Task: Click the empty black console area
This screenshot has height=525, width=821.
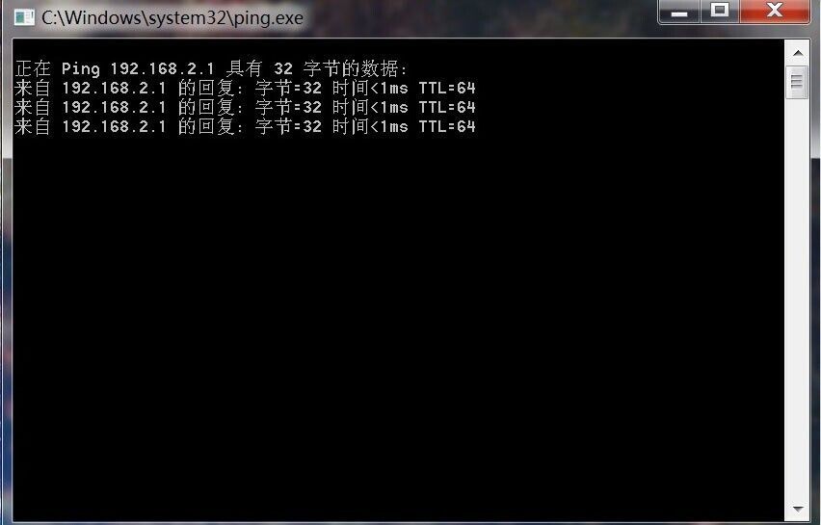Action: (398, 325)
